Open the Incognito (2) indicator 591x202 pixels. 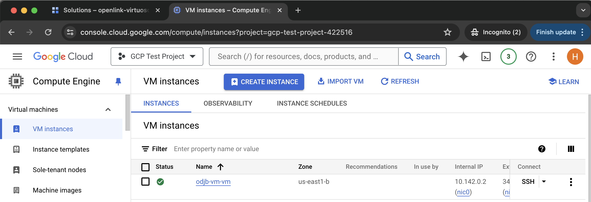click(x=496, y=32)
